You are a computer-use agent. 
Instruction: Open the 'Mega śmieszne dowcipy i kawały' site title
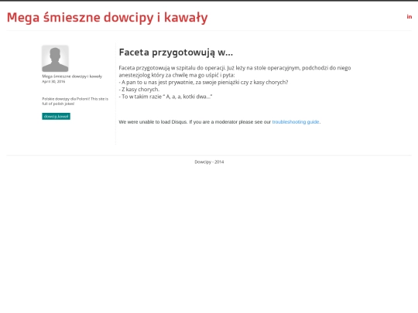pos(107,18)
